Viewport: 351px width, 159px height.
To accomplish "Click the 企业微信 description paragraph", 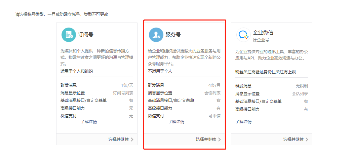I will point(272,55).
